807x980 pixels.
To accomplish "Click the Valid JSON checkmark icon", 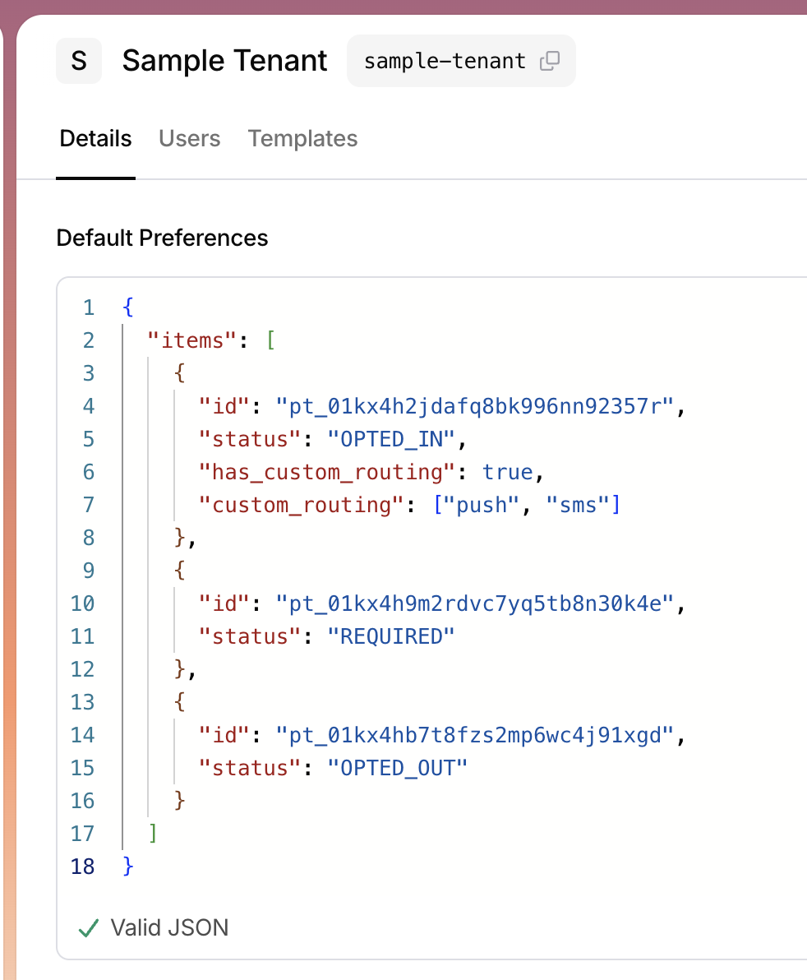I will coord(89,928).
